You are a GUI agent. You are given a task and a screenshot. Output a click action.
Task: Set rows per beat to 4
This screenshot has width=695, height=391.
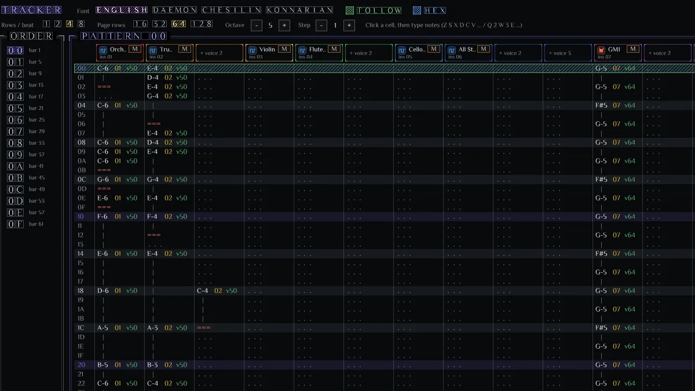coord(69,24)
